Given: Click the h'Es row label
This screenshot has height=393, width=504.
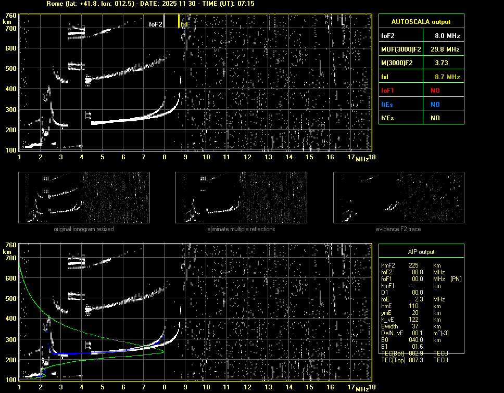Looking at the screenshot, I should point(387,118).
